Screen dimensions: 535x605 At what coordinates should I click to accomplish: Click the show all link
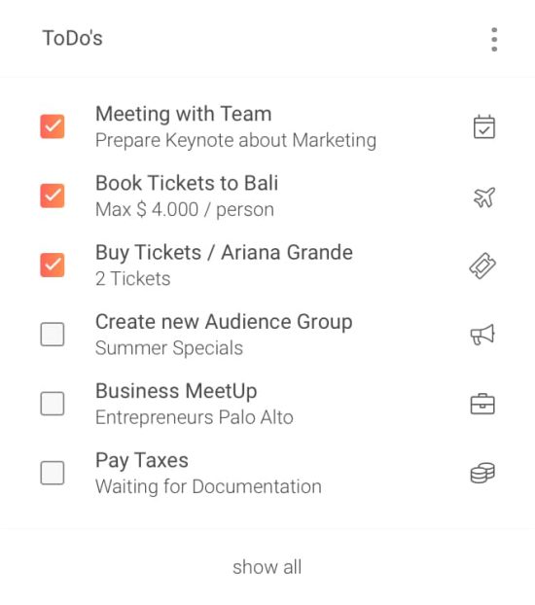(267, 567)
